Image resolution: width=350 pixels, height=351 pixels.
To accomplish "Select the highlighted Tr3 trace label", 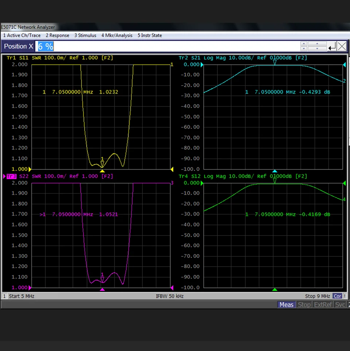I will (x=11, y=176).
